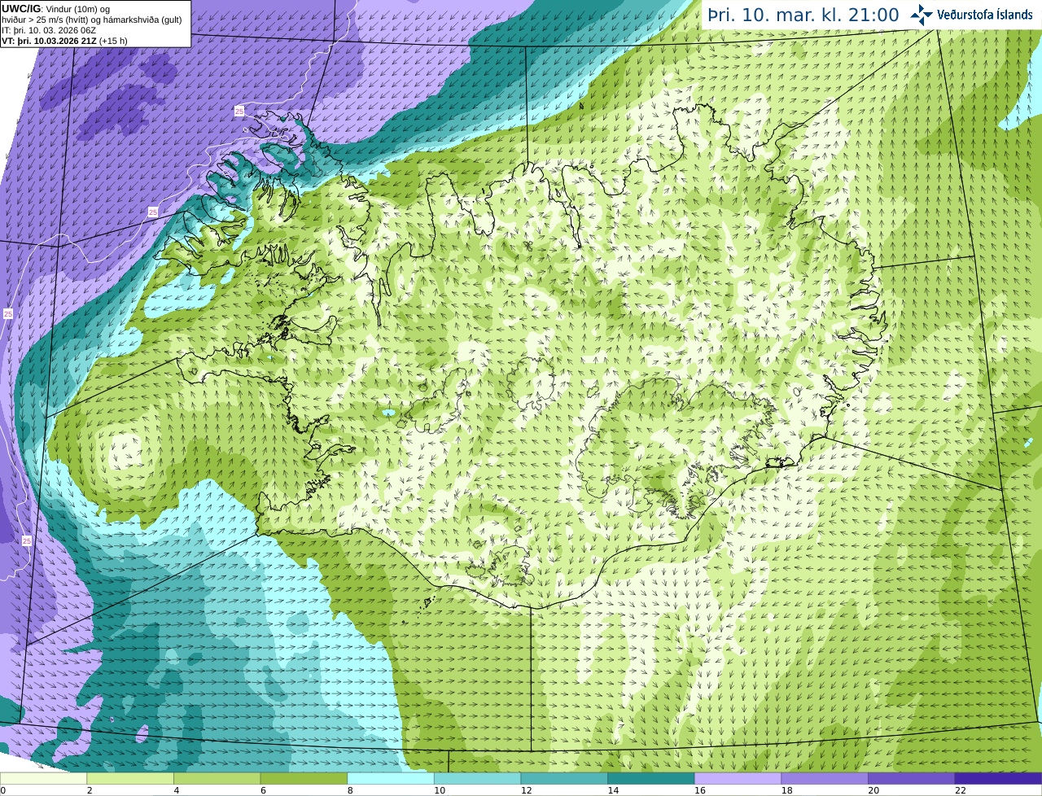Click the scale label 14

pyautogui.click(x=613, y=790)
